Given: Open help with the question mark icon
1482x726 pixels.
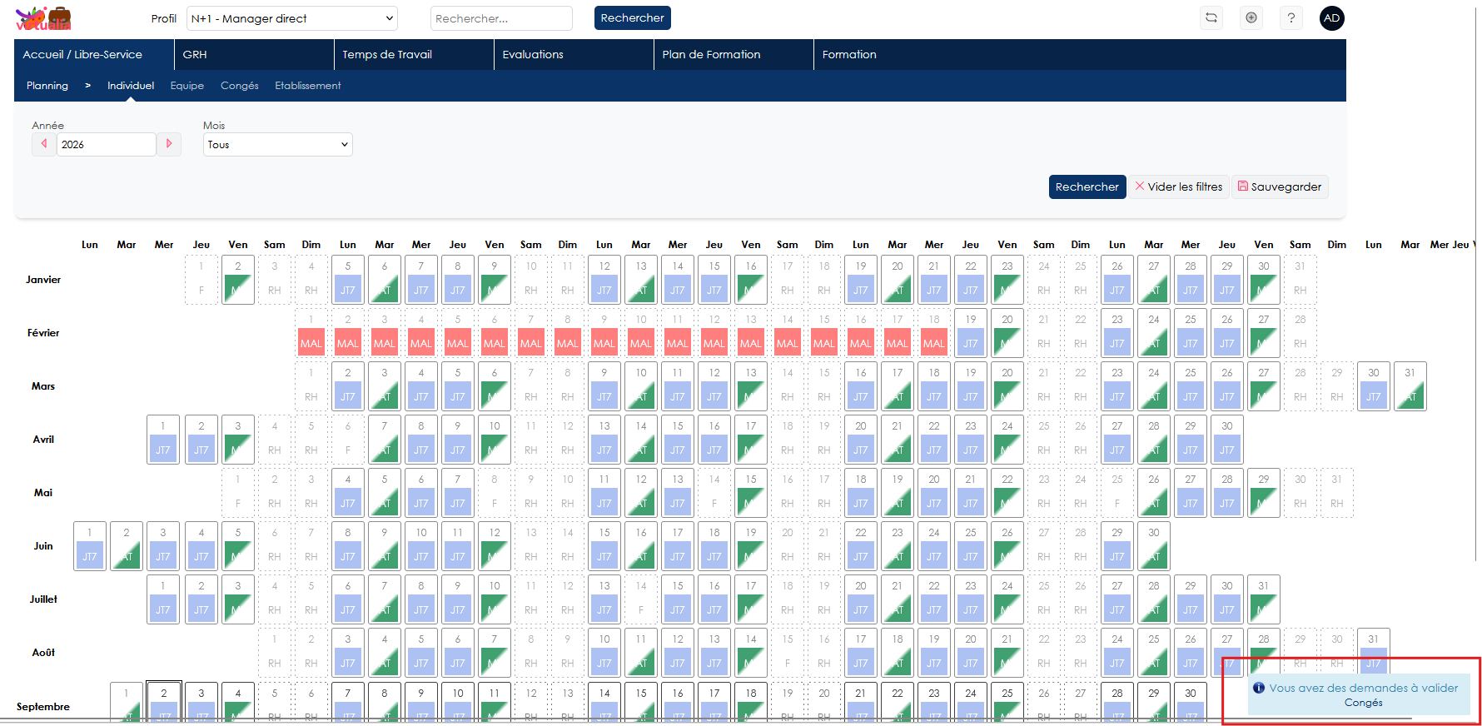Looking at the screenshot, I should pyautogui.click(x=1291, y=17).
